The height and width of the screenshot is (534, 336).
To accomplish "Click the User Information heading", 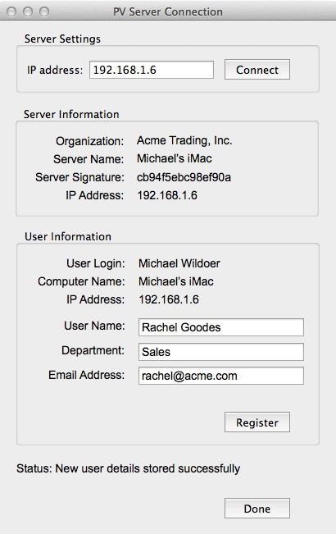I will (68, 236).
